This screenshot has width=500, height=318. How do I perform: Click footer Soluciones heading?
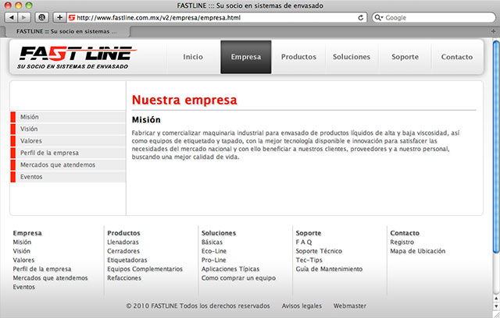(219, 233)
